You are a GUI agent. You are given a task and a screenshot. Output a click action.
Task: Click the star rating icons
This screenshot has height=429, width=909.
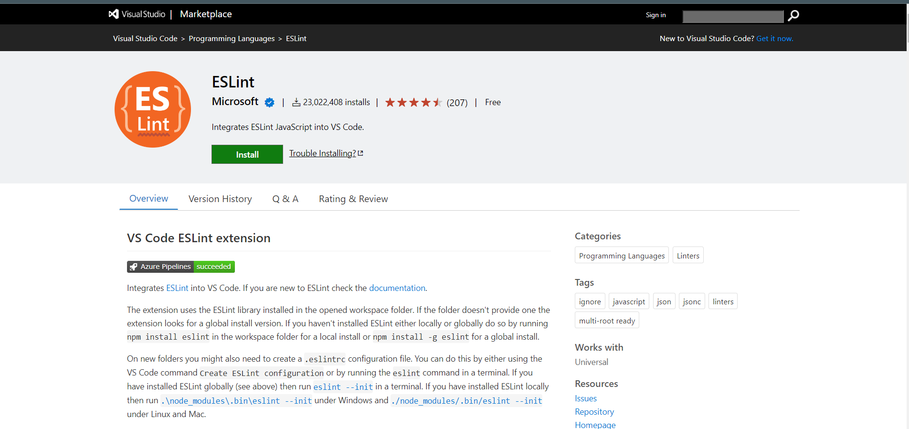pos(413,102)
